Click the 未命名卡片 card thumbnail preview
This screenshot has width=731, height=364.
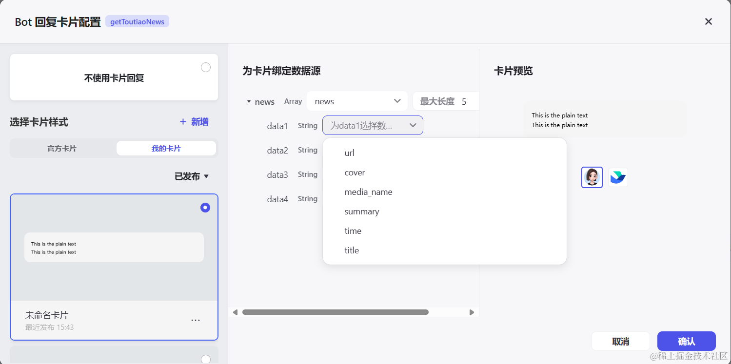(x=114, y=248)
